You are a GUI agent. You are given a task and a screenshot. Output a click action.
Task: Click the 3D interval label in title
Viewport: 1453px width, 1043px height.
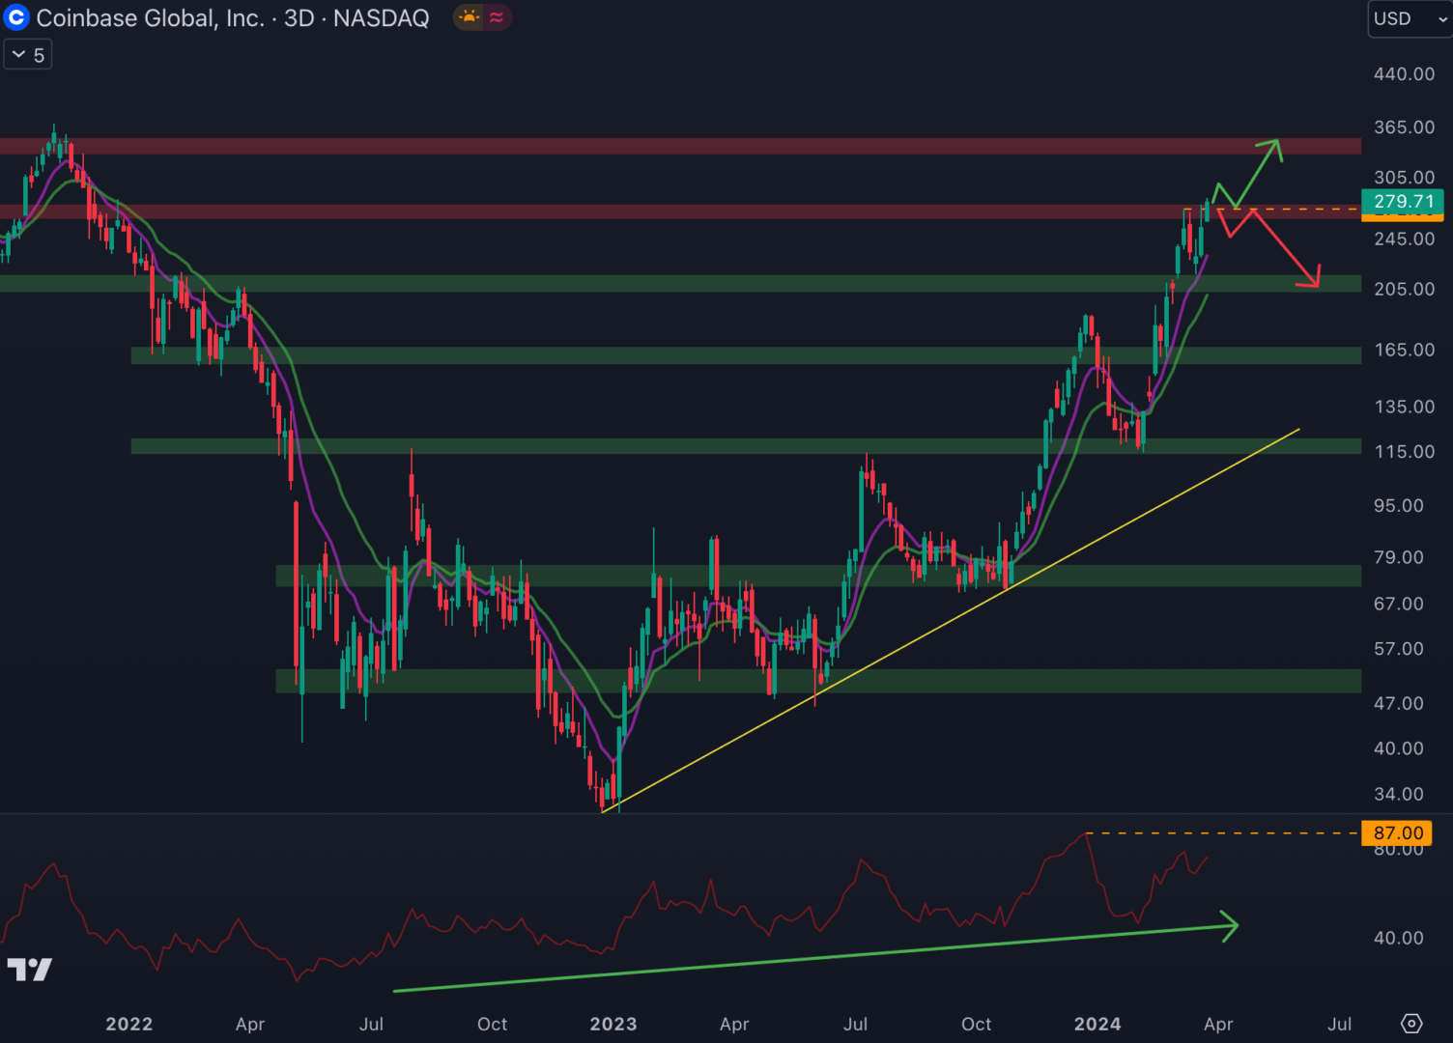299,18
